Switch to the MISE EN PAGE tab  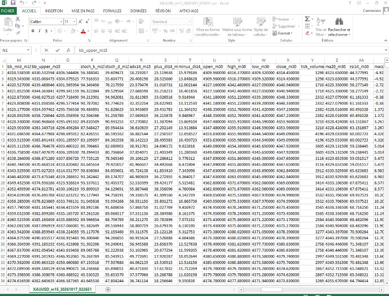point(83,11)
